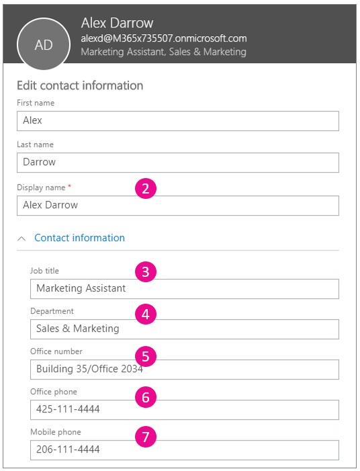Click the Last name label
The height and width of the screenshot is (471, 360).
[35, 144]
